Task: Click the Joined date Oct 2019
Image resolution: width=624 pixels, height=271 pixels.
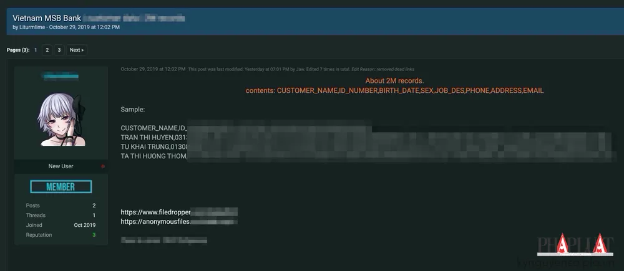Action: tap(85, 225)
